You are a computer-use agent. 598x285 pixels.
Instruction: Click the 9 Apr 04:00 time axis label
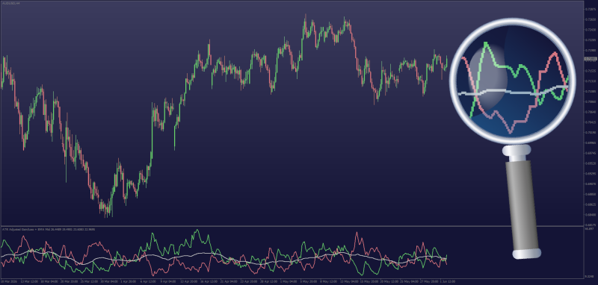point(168,281)
